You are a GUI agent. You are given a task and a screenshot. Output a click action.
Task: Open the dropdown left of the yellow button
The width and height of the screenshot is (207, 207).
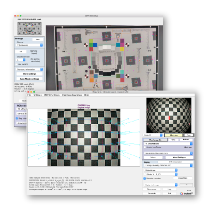point(153,135)
